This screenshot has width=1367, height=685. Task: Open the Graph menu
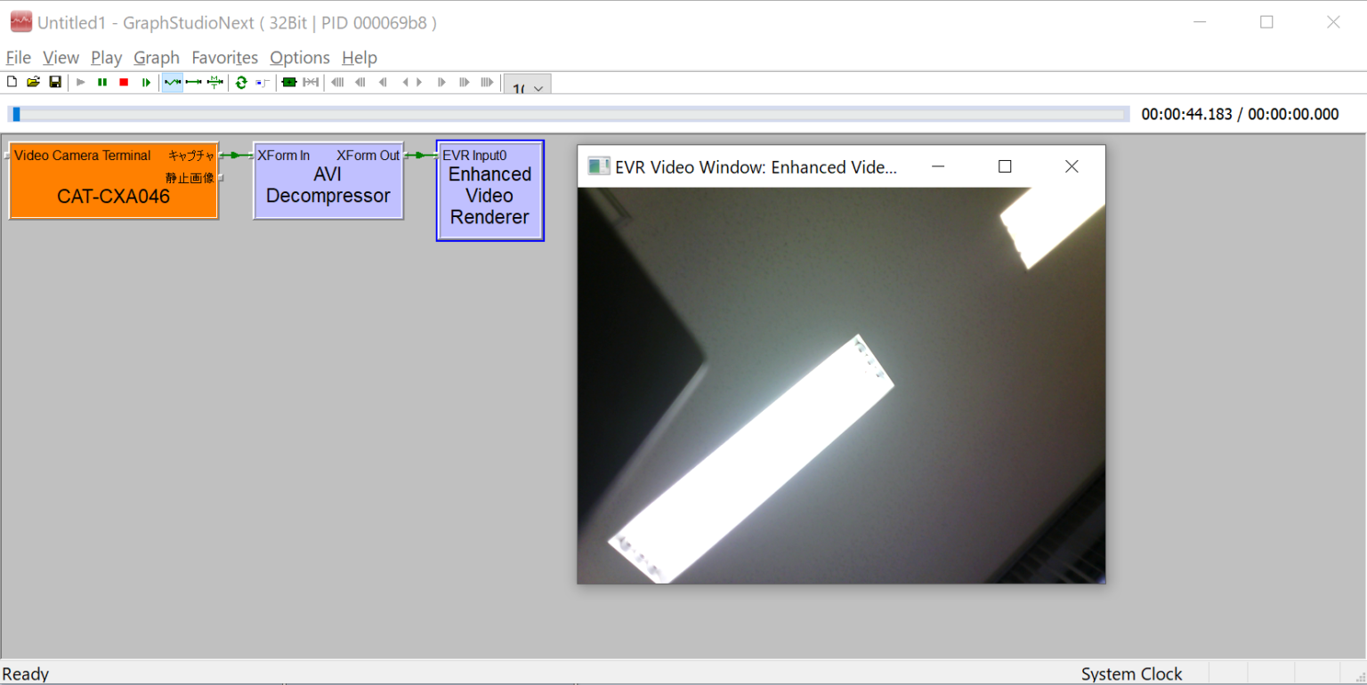[157, 58]
